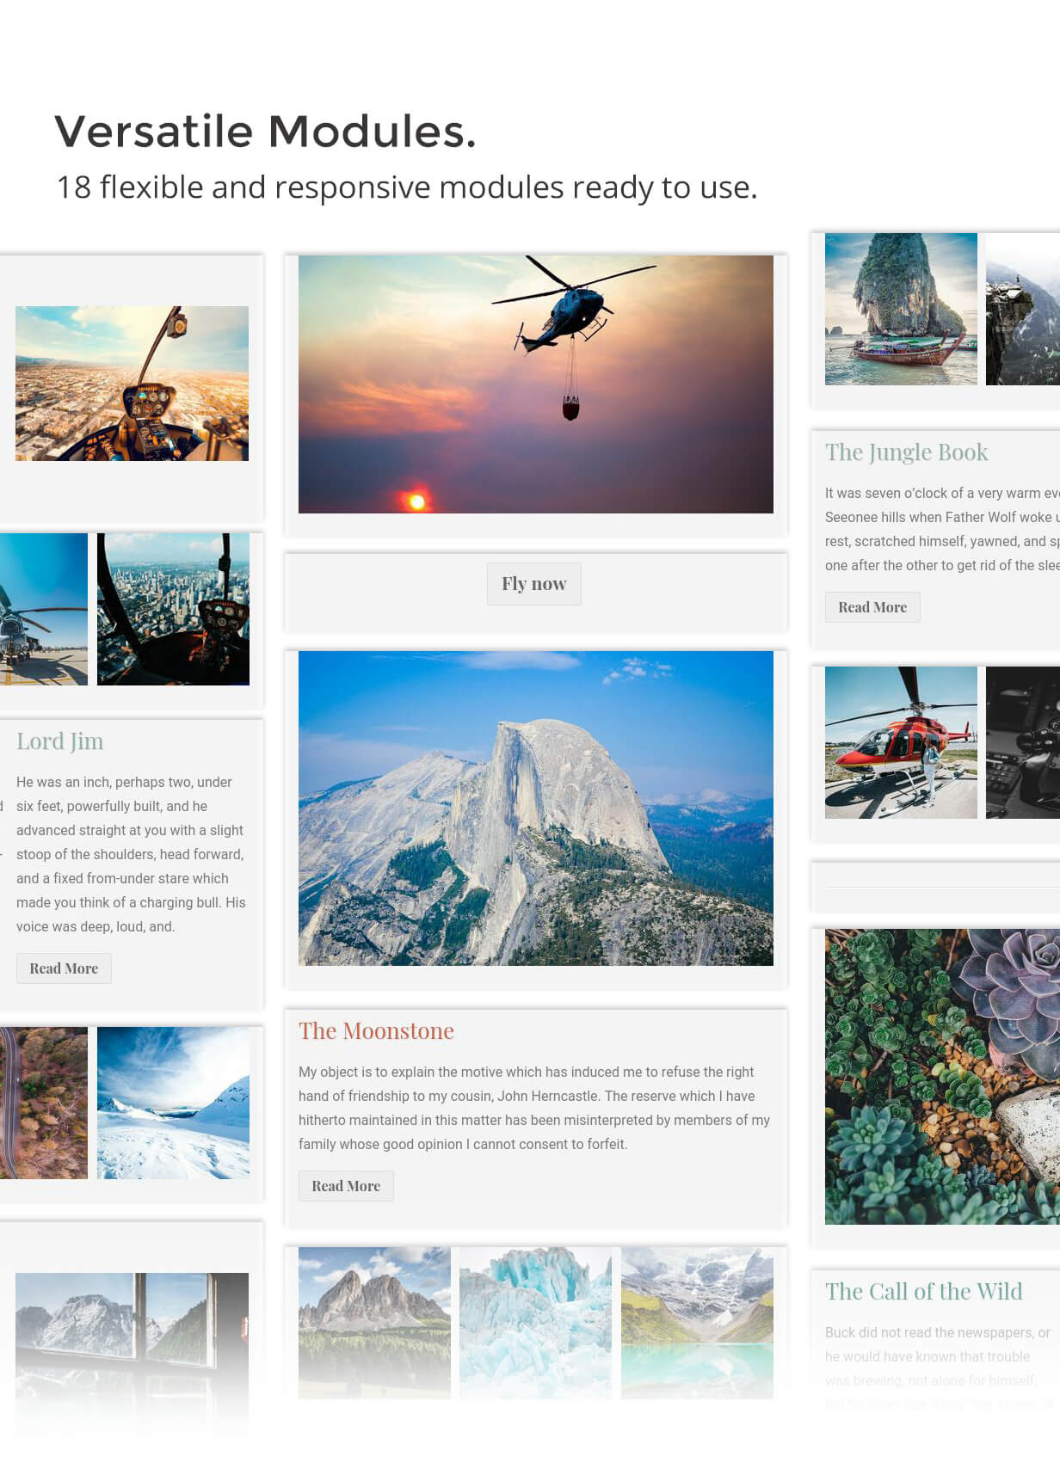Open snowy mountain landscape thumbnail

[x=173, y=1103]
